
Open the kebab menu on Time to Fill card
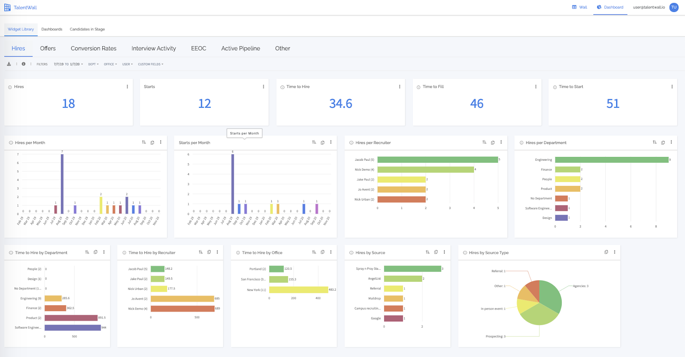536,87
